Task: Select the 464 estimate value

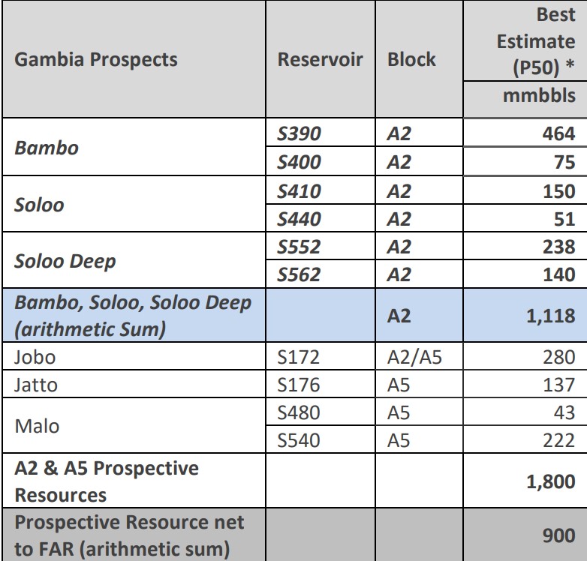Action: tap(559, 134)
